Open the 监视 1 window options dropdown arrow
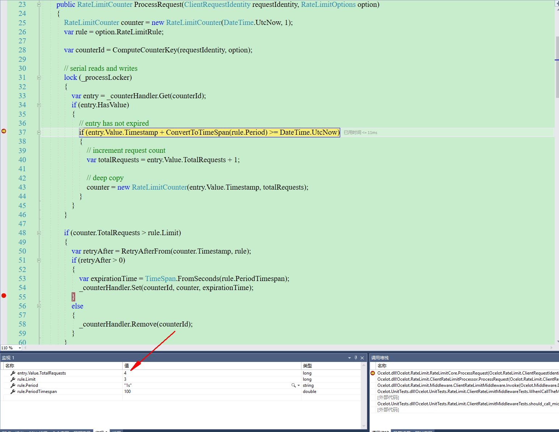 point(350,358)
